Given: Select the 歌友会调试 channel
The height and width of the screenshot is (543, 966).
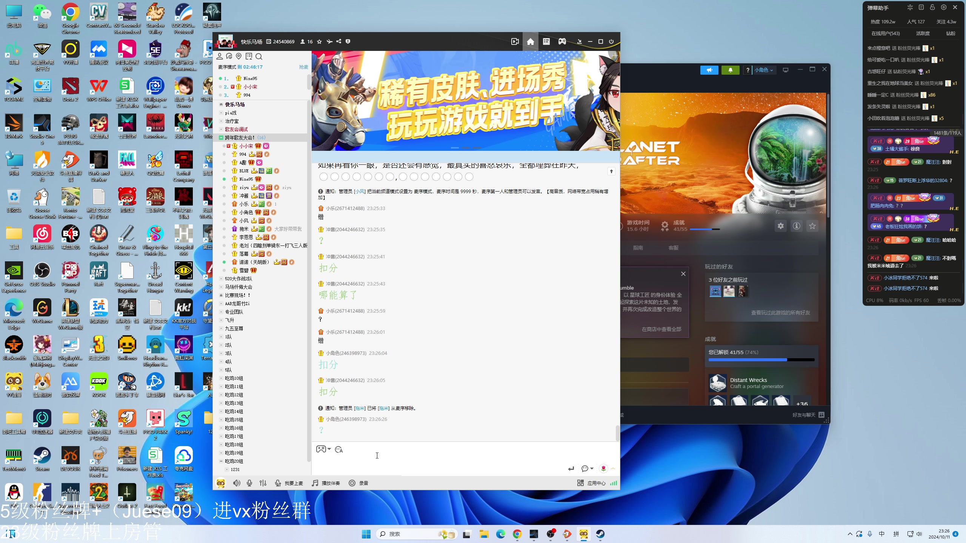Looking at the screenshot, I should tap(236, 129).
